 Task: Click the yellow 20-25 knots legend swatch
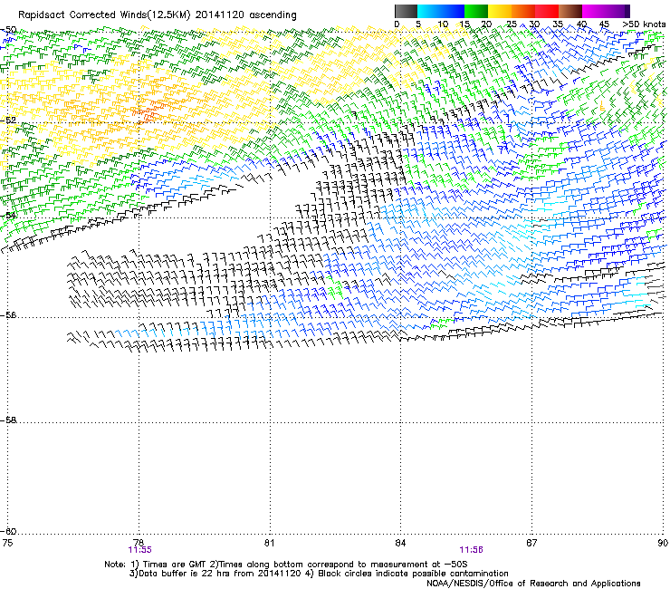500,11
